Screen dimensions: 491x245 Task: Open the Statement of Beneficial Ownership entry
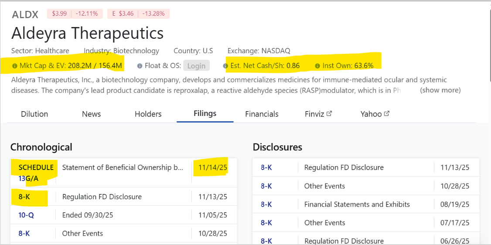click(123, 167)
